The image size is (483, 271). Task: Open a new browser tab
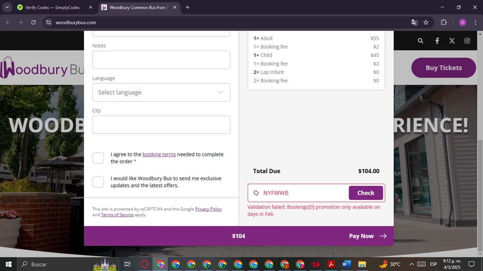coord(187,7)
